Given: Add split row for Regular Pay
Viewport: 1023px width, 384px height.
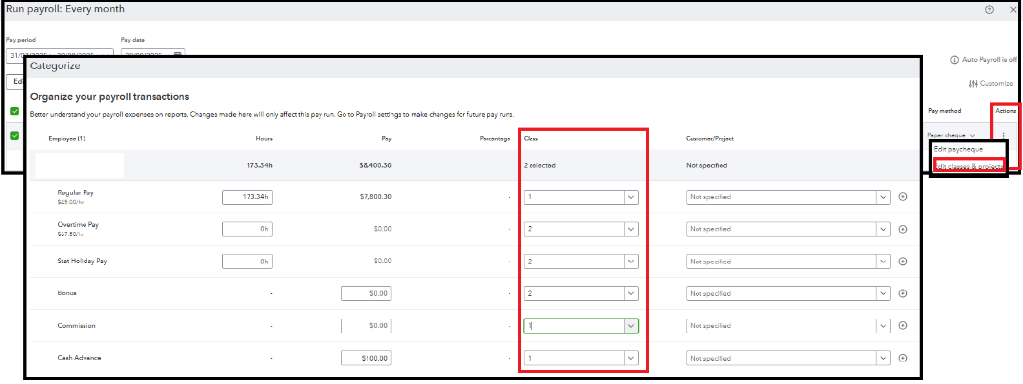Looking at the screenshot, I should [903, 197].
